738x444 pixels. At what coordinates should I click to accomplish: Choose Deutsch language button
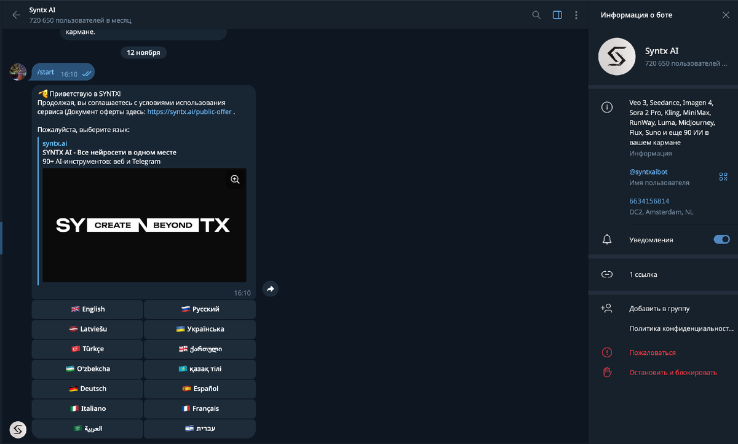click(x=87, y=389)
